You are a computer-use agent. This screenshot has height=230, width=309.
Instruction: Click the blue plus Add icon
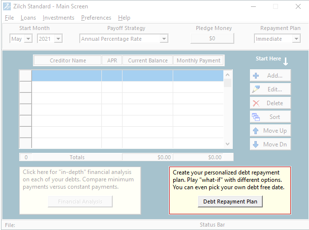pos(256,76)
